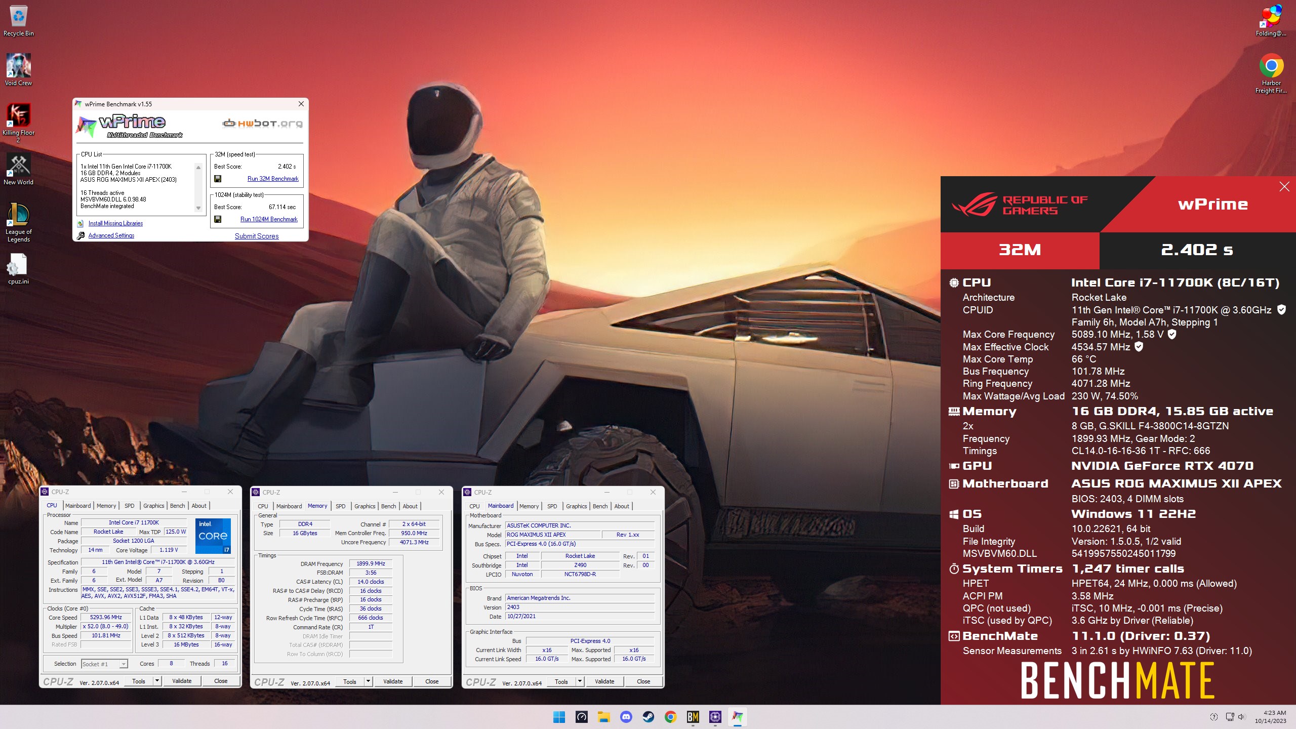The width and height of the screenshot is (1296, 729).
Task: Click the CAS# Latency 14.0 clocks value
Action: click(371, 582)
